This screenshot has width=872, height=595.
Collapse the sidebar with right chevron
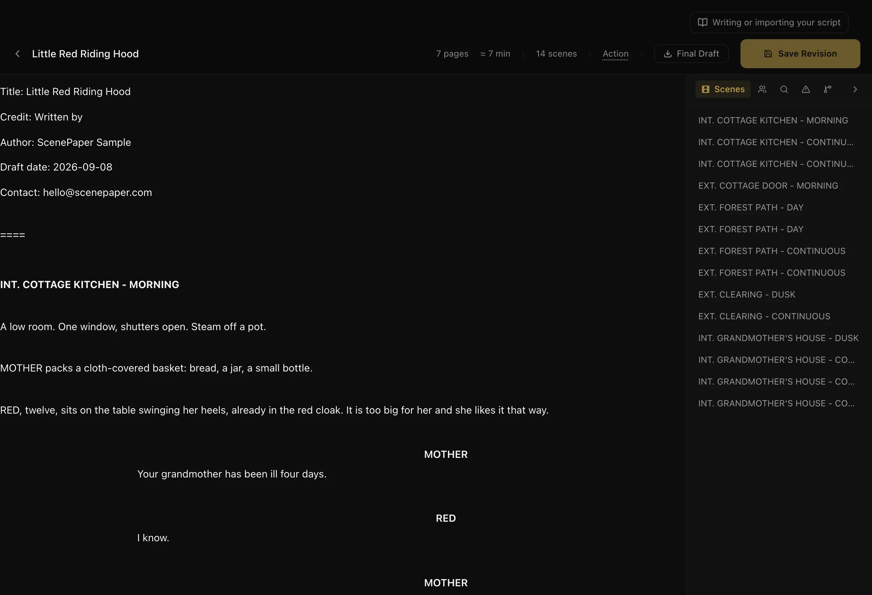(x=855, y=89)
